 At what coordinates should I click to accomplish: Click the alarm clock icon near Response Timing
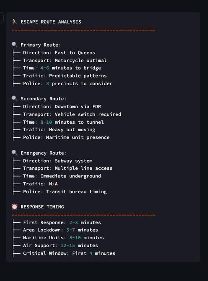[14, 207]
